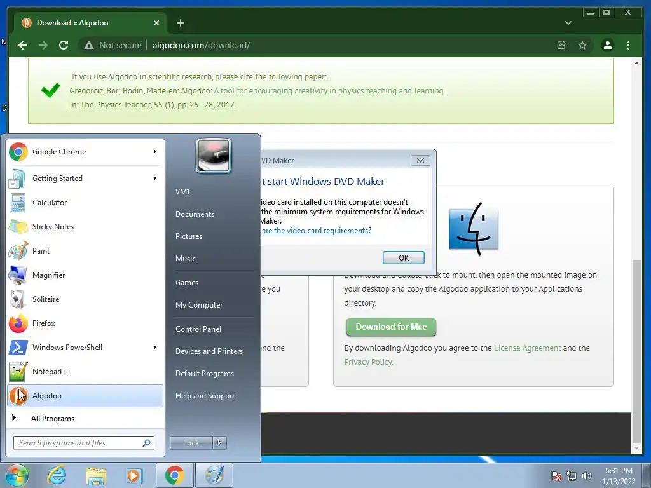Select the Download « Algodoo tab
This screenshot has width=651, height=488.
point(90,23)
